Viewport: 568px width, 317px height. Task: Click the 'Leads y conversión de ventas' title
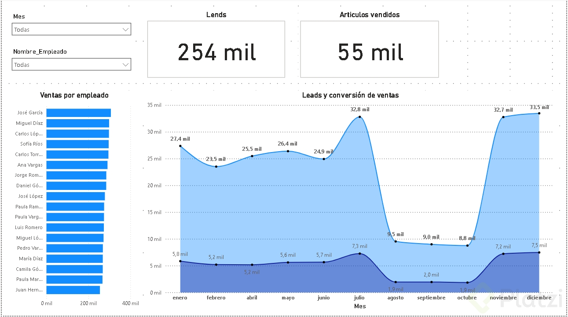(350, 95)
